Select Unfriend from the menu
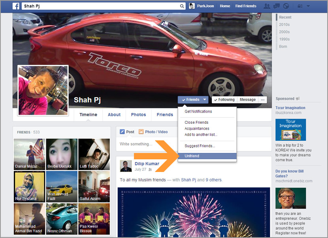This screenshot has width=328, height=238. 192,156
